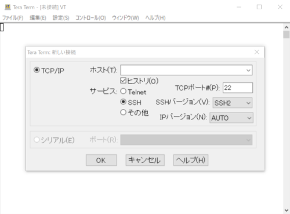Image resolution: width=290 pixels, height=214 pixels.
Task: Click the terminal scrollbar down arrow
Action: coord(287,211)
